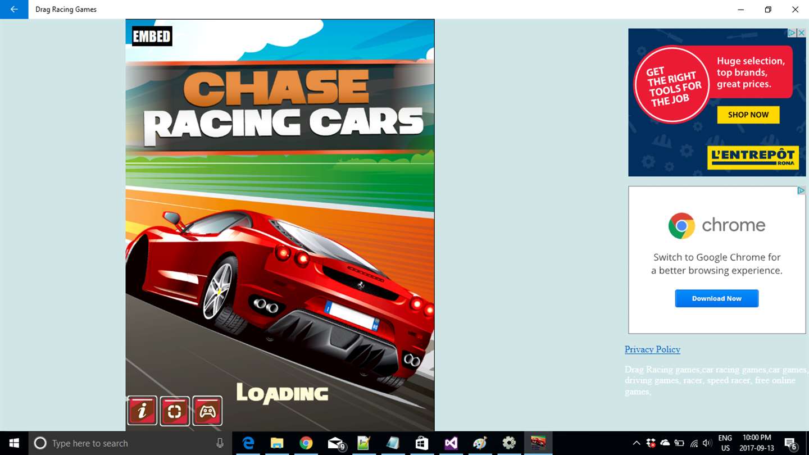This screenshot has width=809, height=455.
Task: Click the Drag Racing games keywords text
Action: (716, 380)
